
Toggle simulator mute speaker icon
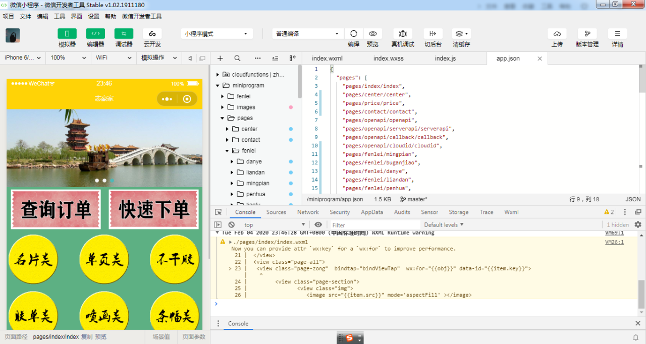point(190,58)
